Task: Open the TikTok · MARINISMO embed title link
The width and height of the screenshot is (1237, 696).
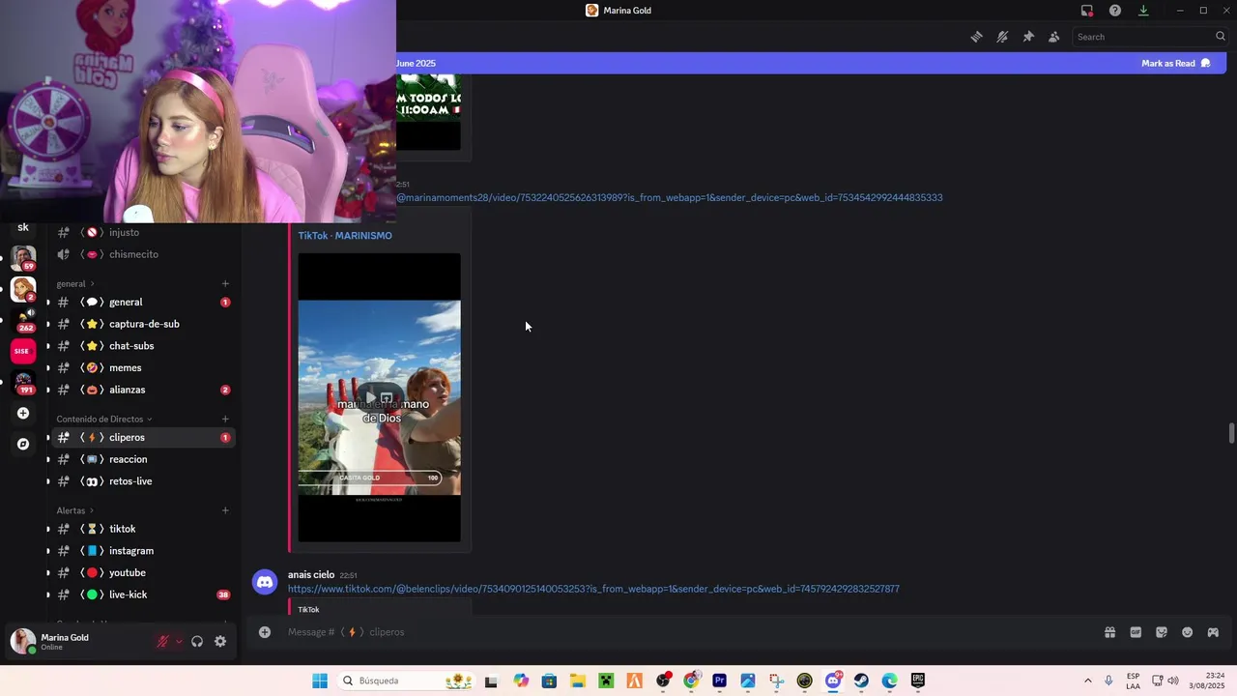Action: (345, 236)
